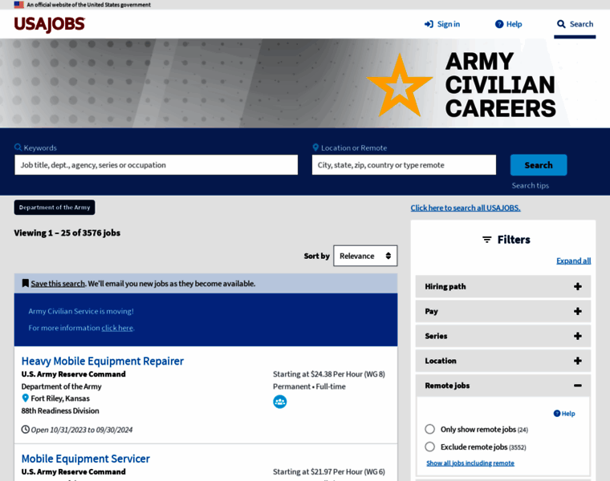
Task: Collapse the Remote jobs filter
Action: (x=577, y=386)
